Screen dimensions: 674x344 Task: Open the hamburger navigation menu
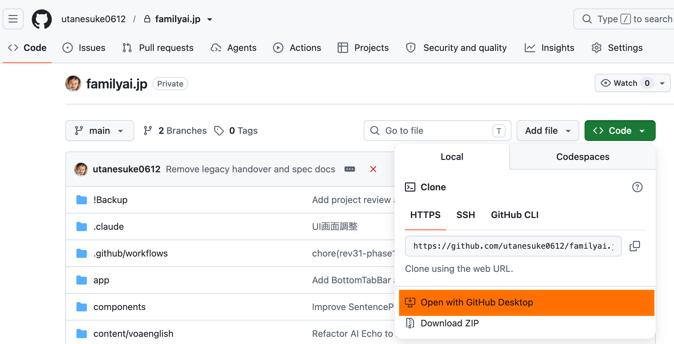pos(13,19)
